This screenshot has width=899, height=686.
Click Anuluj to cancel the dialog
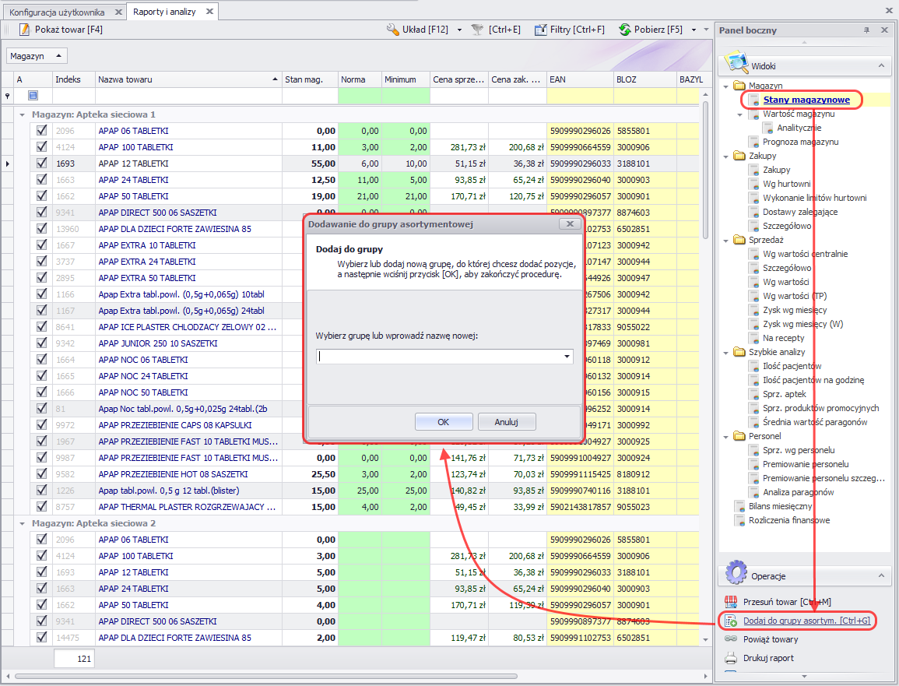pyautogui.click(x=507, y=422)
